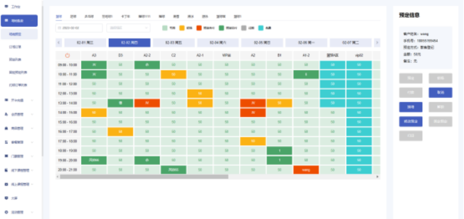Click the 工作台 sidebar icon

point(7,7)
